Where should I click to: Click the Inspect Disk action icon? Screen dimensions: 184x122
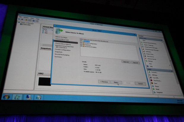tap(145, 54)
